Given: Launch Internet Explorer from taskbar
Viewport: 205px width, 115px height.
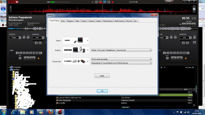Looking at the screenshot, I should [x=13, y=112].
